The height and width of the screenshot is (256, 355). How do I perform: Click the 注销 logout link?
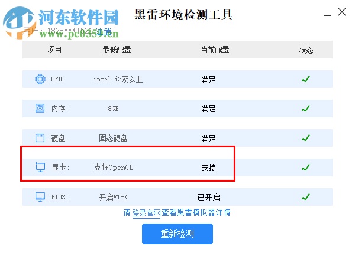tap(104, 31)
